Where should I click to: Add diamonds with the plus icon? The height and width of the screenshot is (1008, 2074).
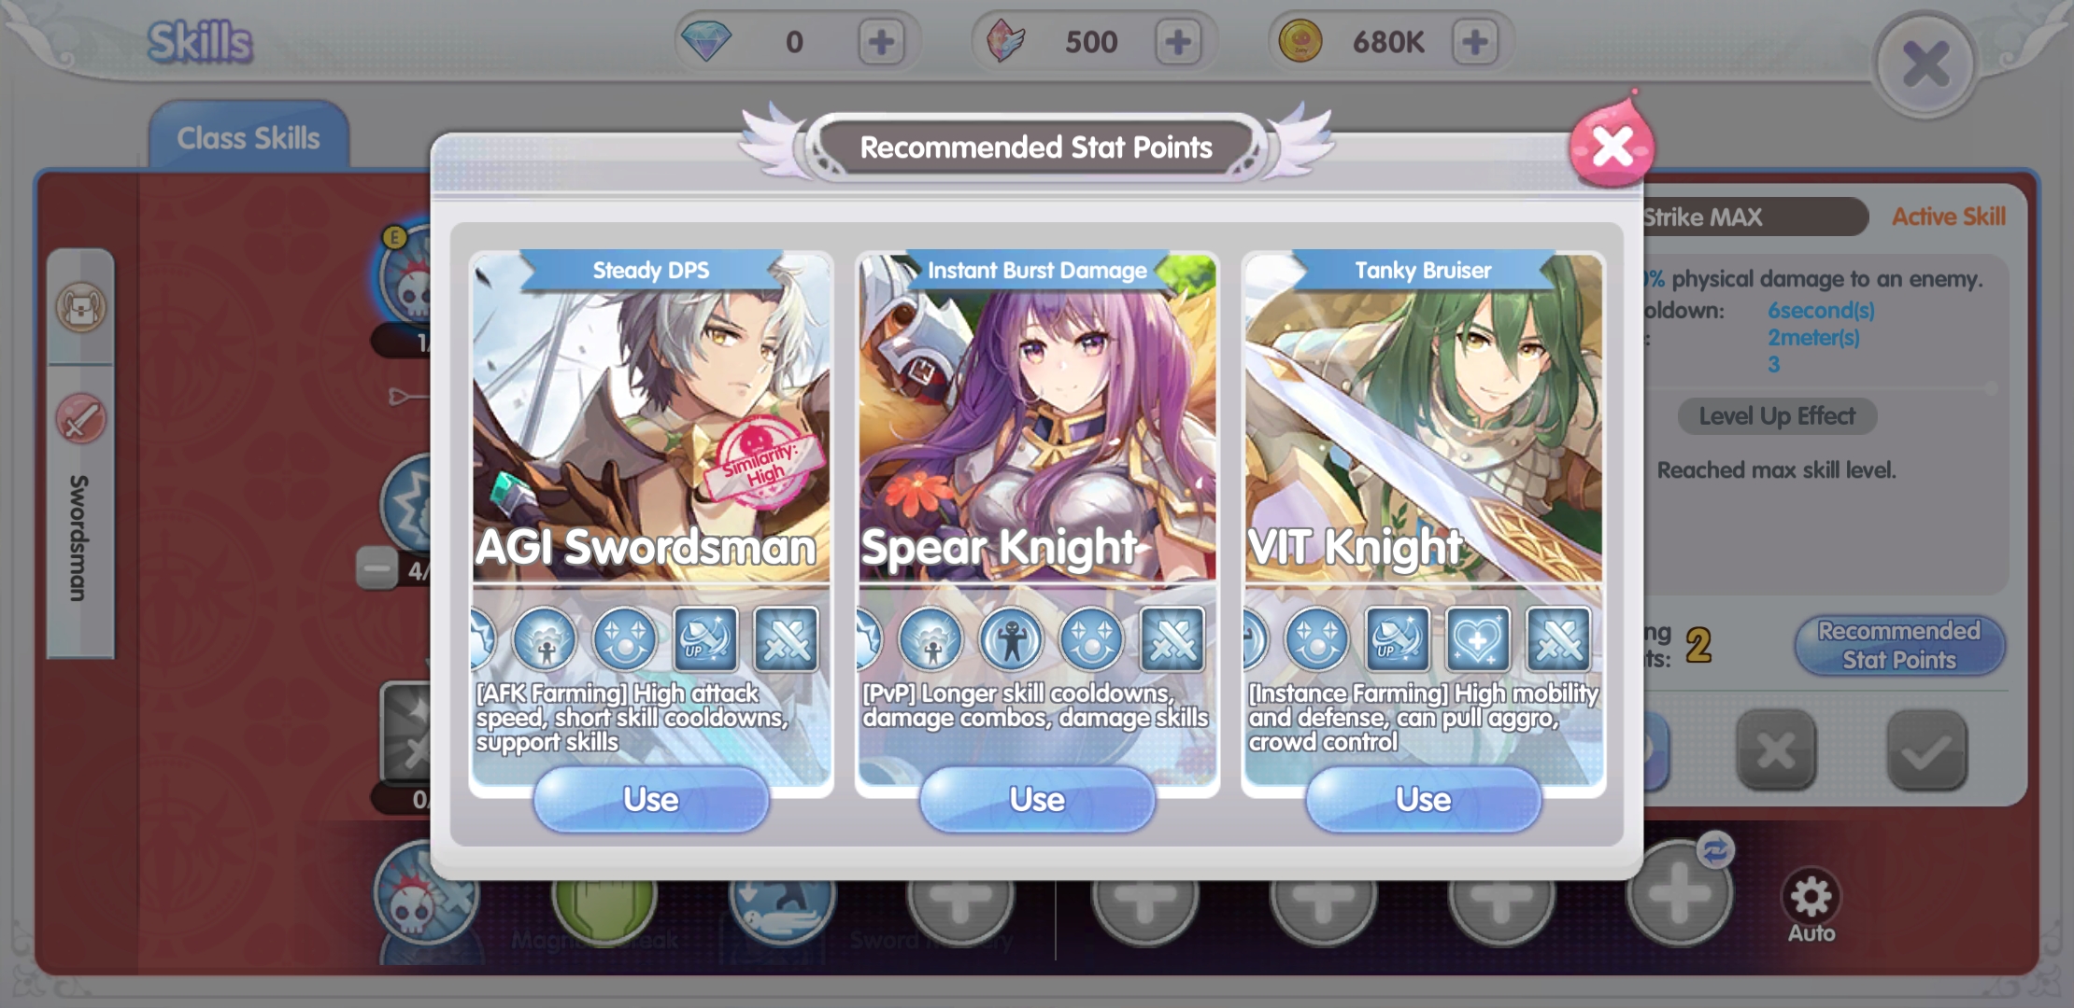881,42
